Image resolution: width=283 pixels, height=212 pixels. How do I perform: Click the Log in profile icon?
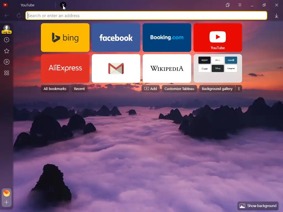tap(7, 29)
